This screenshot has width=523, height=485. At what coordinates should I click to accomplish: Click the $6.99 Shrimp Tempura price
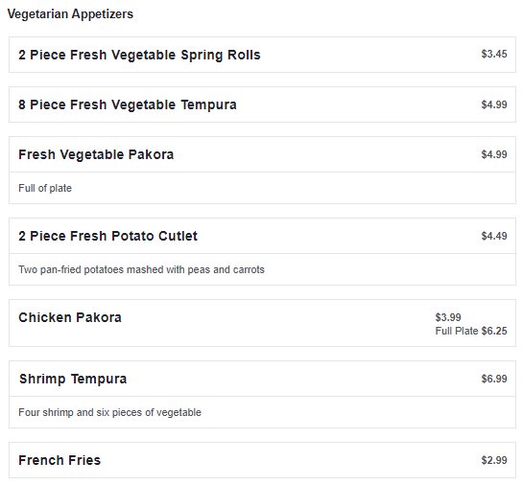[494, 379]
